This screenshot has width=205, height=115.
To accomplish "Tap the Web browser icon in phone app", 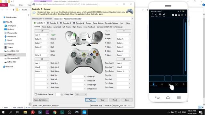I will tap(164, 15).
